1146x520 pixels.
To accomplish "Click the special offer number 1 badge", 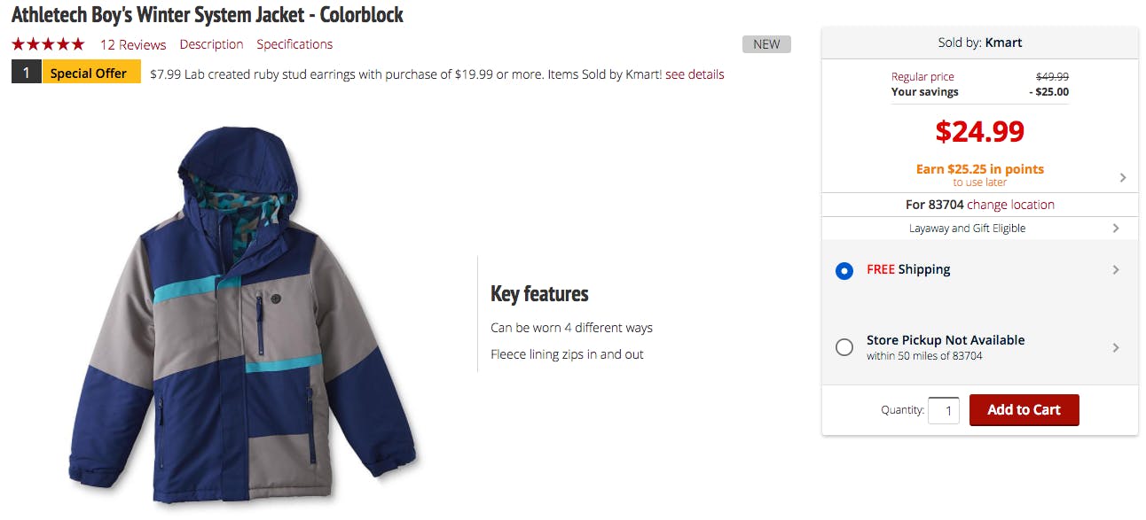I will pyautogui.click(x=27, y=74).
